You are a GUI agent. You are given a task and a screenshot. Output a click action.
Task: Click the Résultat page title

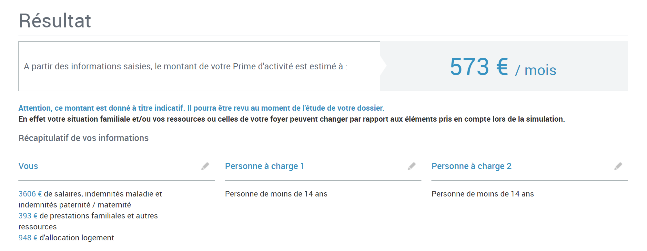pos(55,21)
